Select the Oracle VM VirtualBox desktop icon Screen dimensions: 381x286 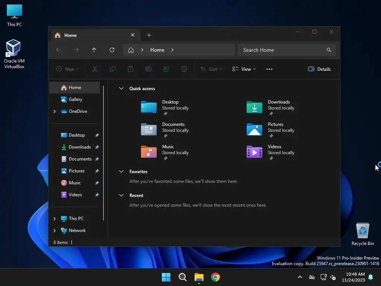[x=14, y=54]
